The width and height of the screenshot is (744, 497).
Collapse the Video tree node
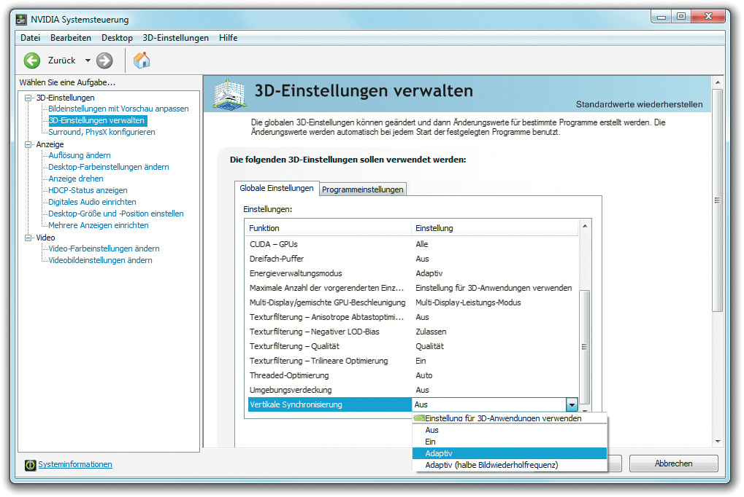28,238
